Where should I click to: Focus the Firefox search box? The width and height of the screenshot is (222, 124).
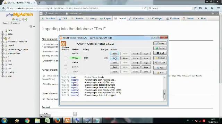pos(170,8)
